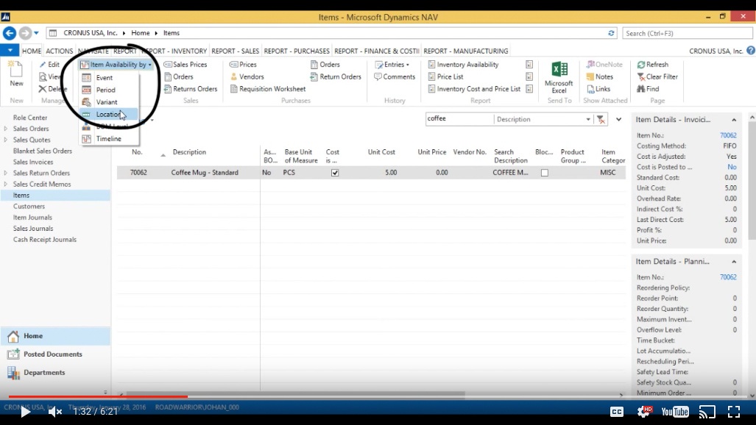Run the Price List report
Screen dimensions: 756x425
[x=445, y=76]
